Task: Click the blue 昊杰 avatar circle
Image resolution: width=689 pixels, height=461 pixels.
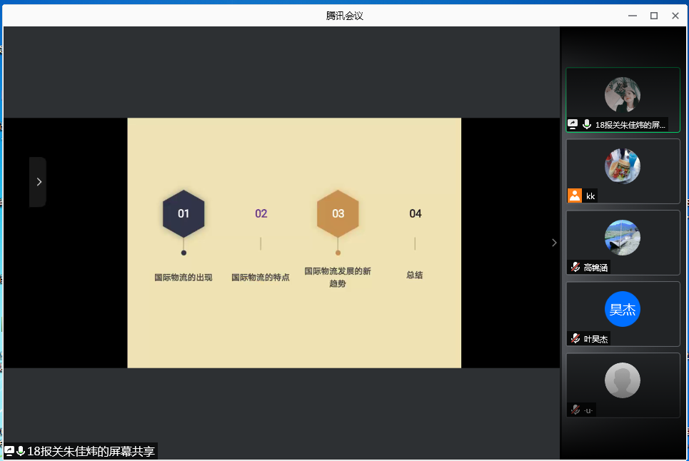Action: coord(622,309)
